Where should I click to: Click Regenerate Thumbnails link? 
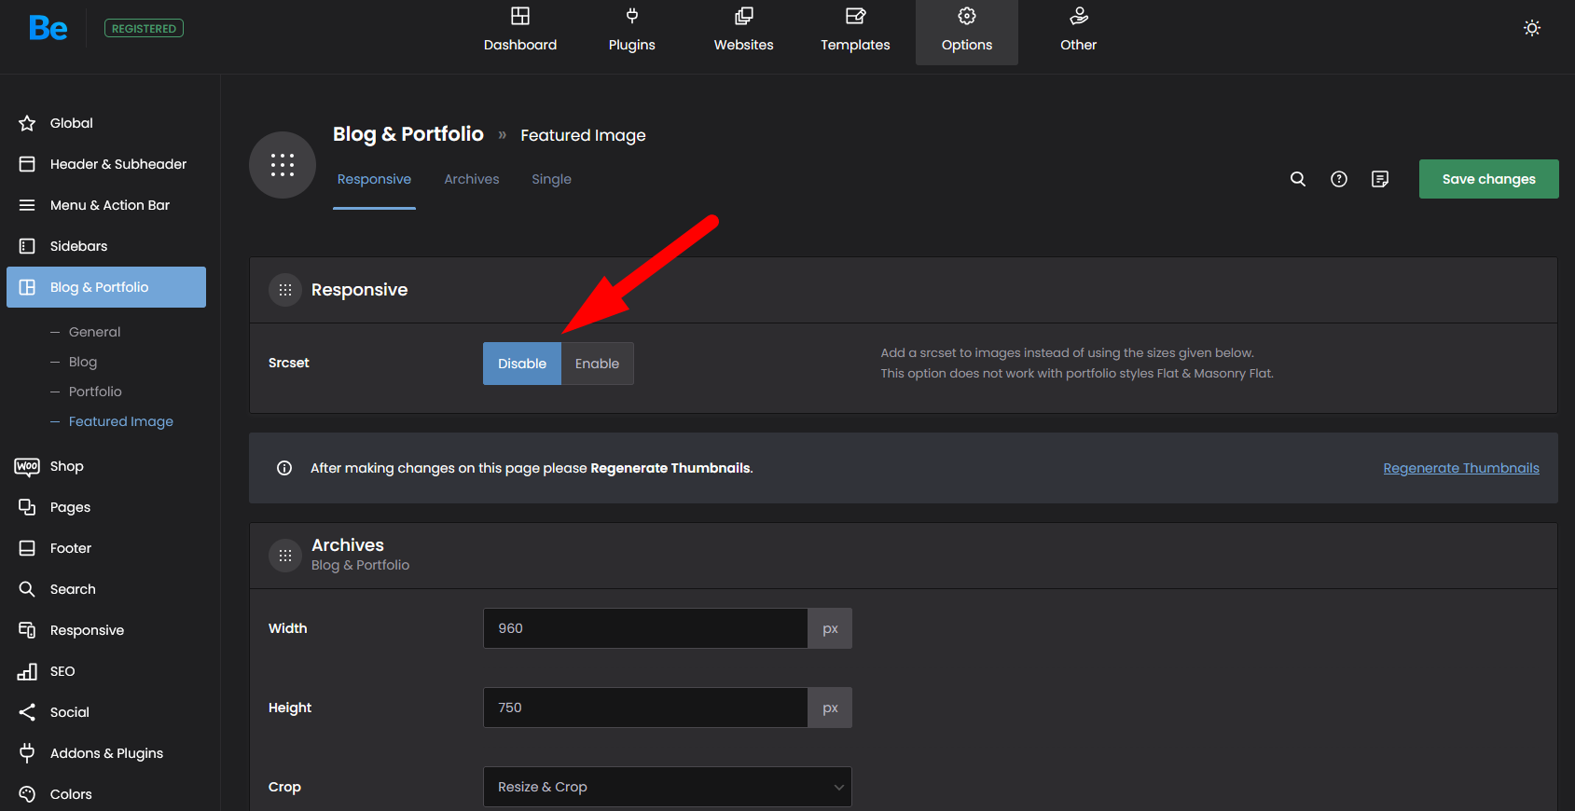(x=1461, y=468)
